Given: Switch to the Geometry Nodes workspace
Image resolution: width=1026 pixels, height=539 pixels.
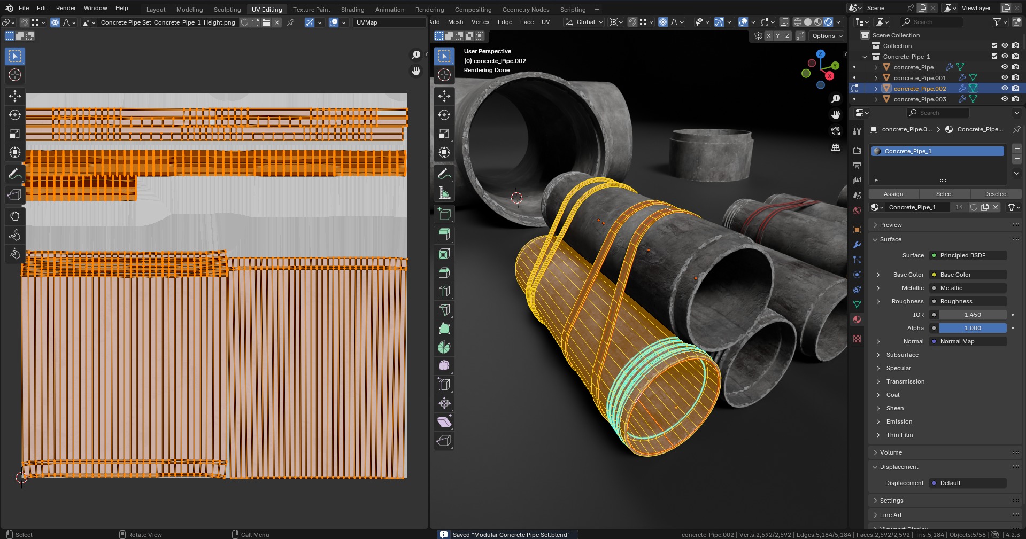Looking at the screenshot, I should click(526, 9).
